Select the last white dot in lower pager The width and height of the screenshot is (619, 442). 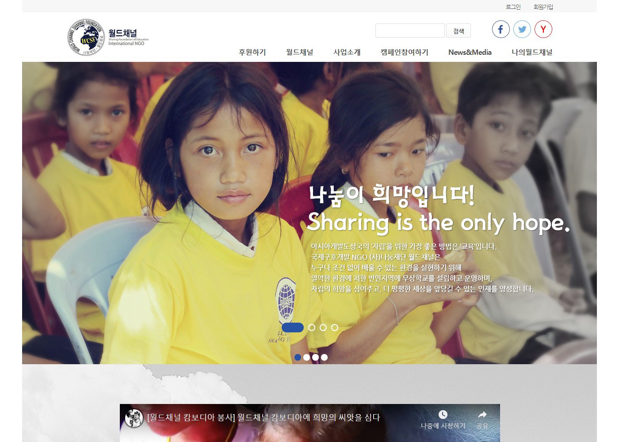(x=324, y=357)
